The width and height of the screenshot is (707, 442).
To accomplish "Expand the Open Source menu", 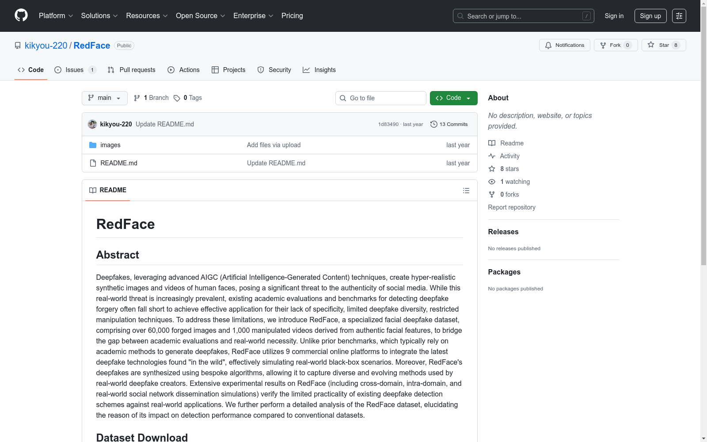I will point(201,15).
